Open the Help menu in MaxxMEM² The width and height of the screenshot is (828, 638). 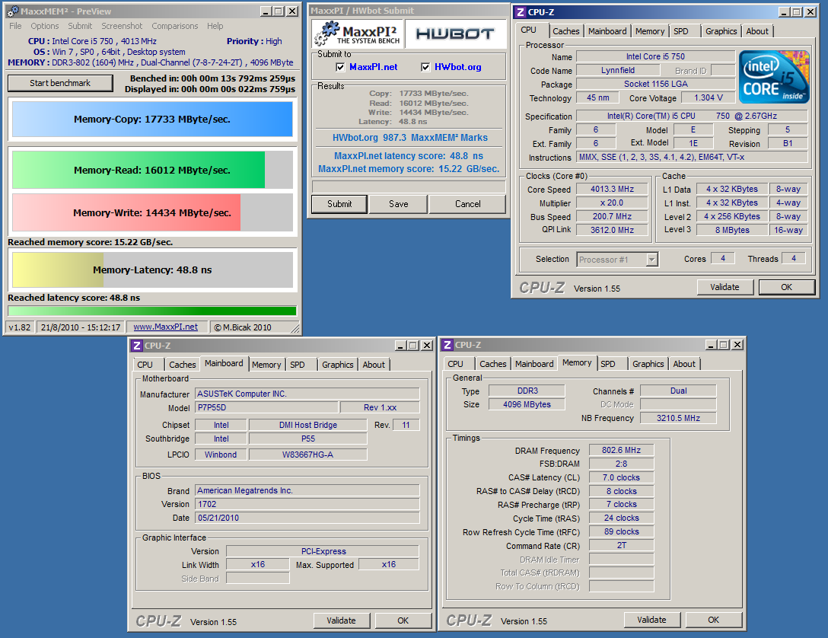coord(215,26)
